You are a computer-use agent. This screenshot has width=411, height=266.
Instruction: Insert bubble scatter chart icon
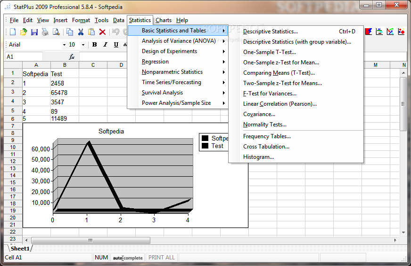pyautogui.click(x=401, y=31)
